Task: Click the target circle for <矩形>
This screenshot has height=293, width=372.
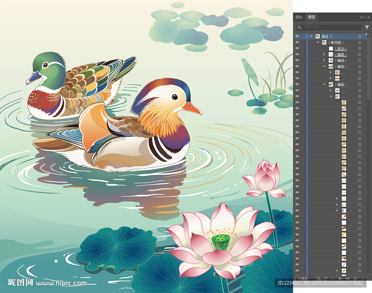Action: pos(360,48)
